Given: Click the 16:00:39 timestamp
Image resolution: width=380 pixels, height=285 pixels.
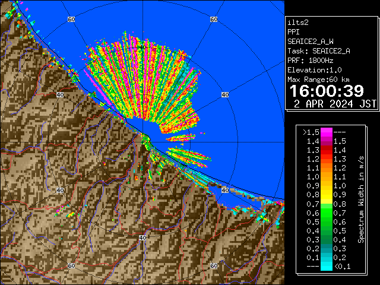Looking at the screenshot, I should pyautogui.click(x=327, y=91).
